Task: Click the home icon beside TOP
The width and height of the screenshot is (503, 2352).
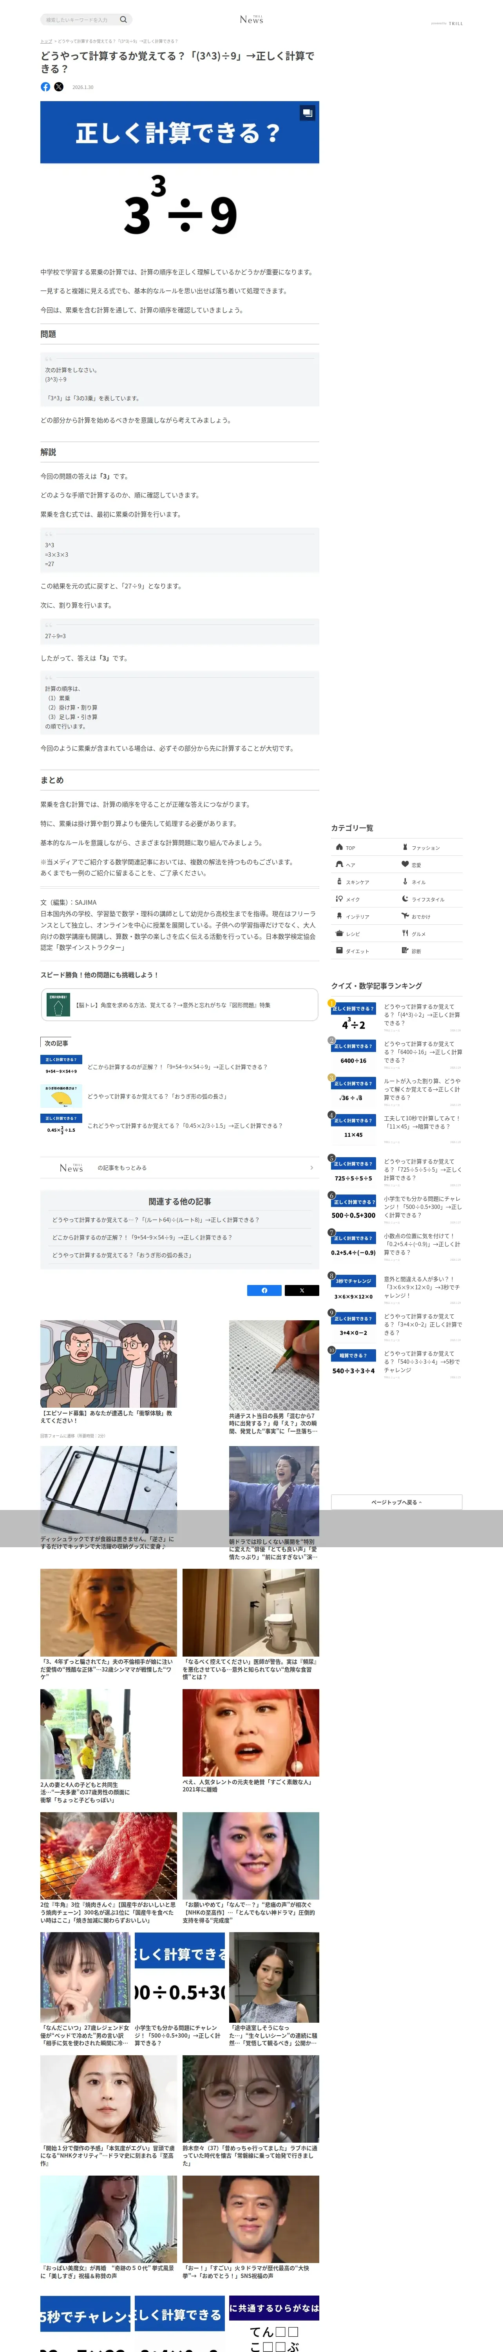Action: [340, 847]
